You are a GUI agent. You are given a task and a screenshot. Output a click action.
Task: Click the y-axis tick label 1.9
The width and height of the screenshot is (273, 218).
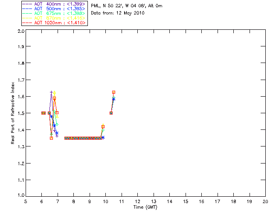click(x=21, y=46)
